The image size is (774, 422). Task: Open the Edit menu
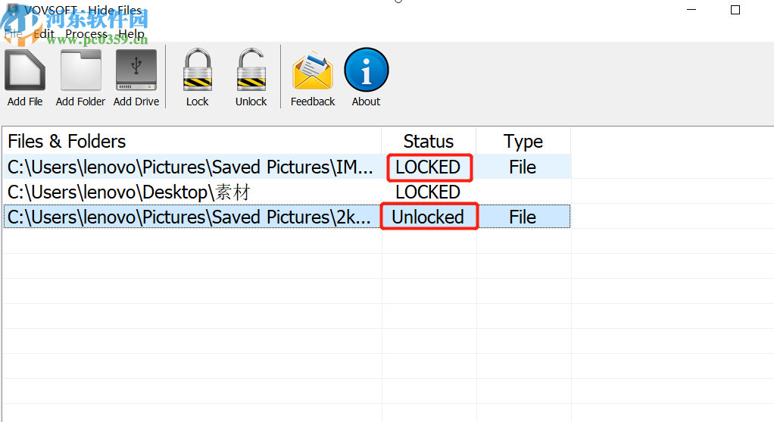tap(44, 34)
